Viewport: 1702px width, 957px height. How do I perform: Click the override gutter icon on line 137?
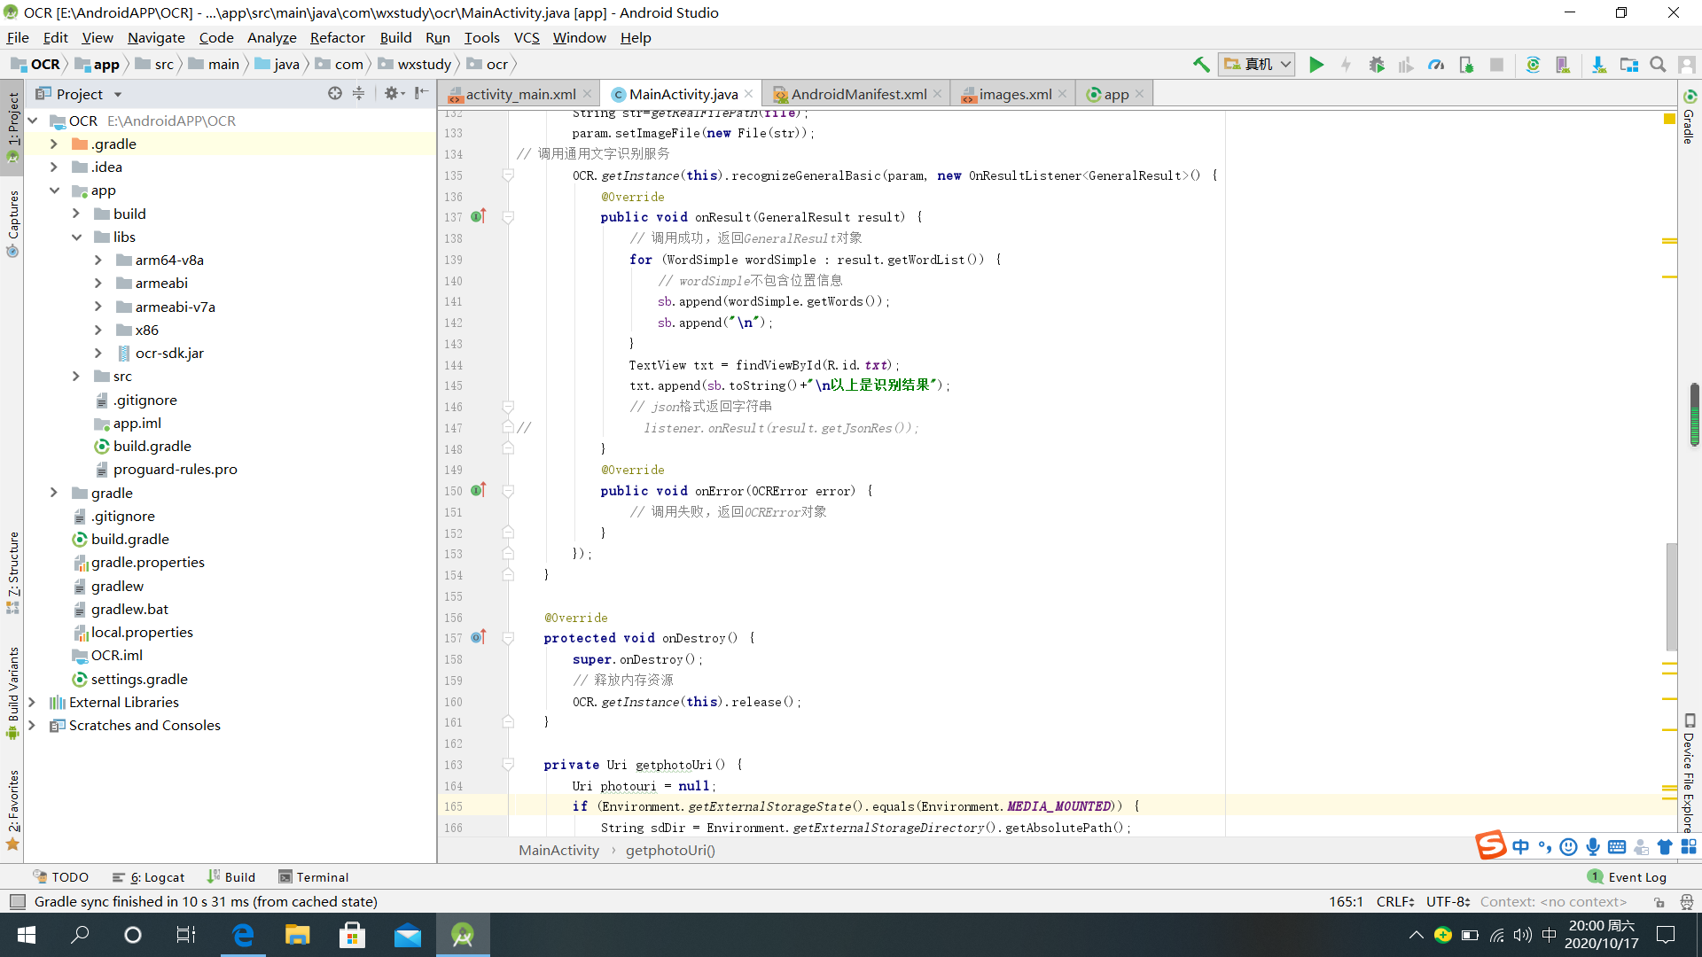(x=479, y=217)
